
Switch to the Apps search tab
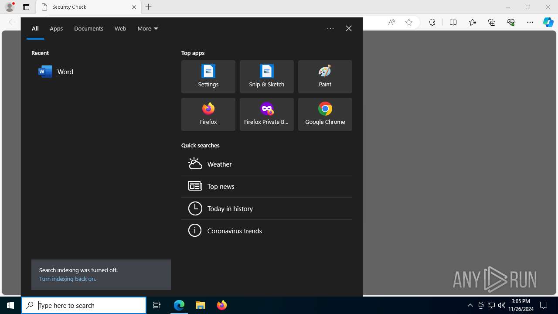[56, 28]
